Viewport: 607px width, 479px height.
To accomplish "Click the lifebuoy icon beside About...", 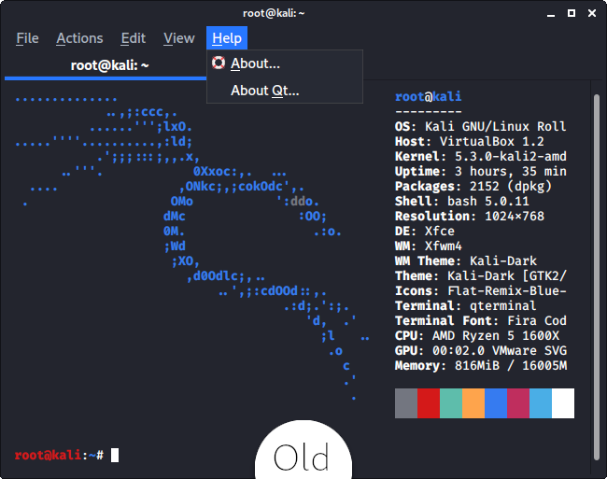I will click(x=219, y=63).
